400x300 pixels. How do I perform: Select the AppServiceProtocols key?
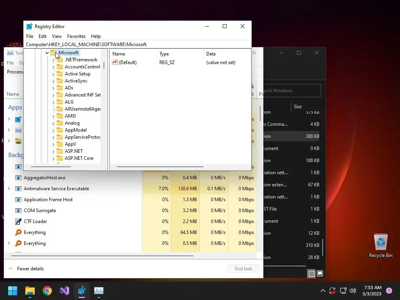point(82,137)
